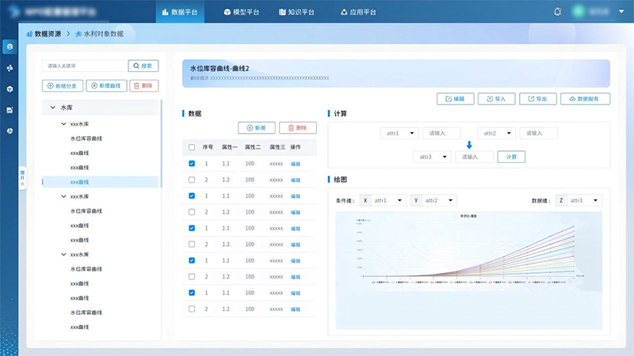Select the cube icon in left sidebar

point(10,47)
